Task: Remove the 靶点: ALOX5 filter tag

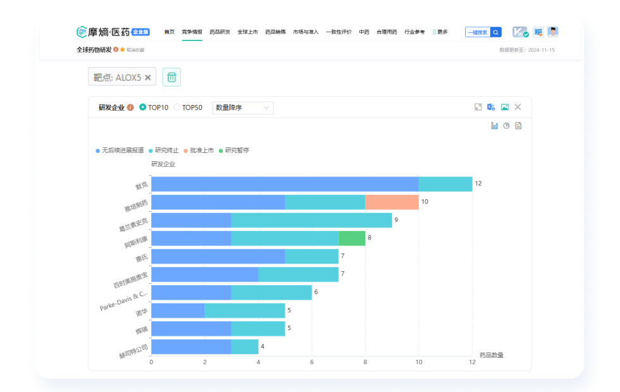Action: (148, 77)
